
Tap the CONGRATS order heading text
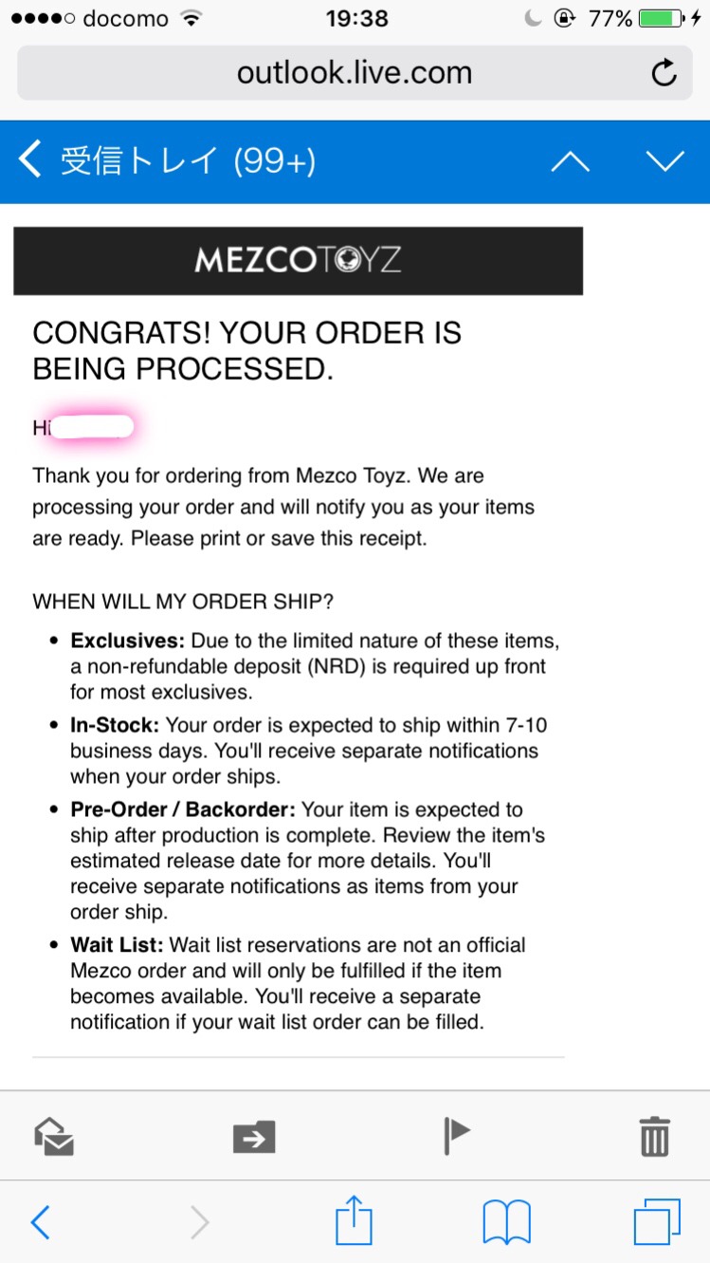[247, 351]
